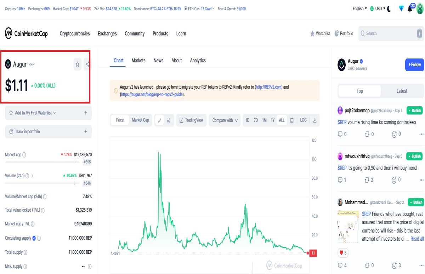Select ALL time range
The height and width of the screenshot is (274, 425).
point(282,120)
